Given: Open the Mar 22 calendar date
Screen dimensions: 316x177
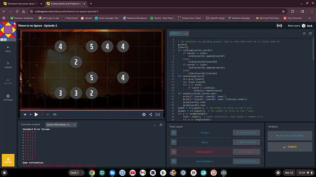Looking at the screenshot, I should point(289,172).
